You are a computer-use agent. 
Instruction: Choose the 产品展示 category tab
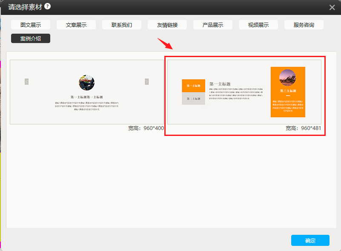(213, 25)
